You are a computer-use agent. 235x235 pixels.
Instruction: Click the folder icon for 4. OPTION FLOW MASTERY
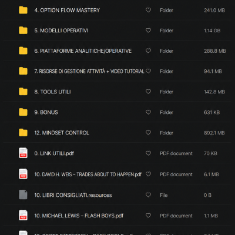point(23,10)
